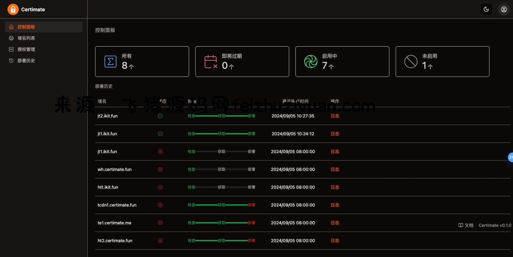
Task: Click the green fan icon in 启用中 card
Action: coord(311,62)
